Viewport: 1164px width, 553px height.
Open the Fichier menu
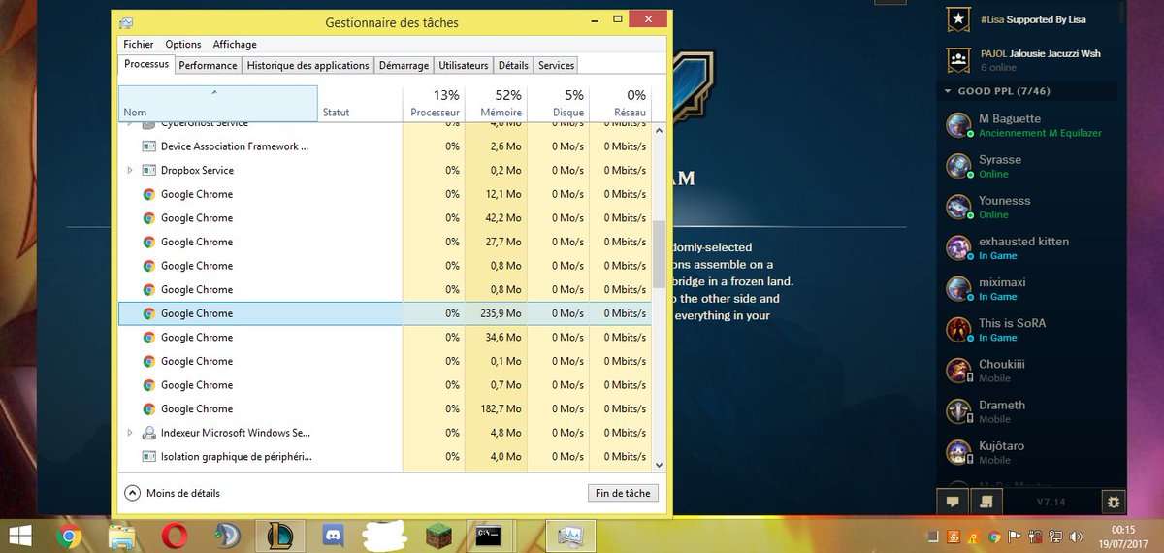click(x=139, y=44)
